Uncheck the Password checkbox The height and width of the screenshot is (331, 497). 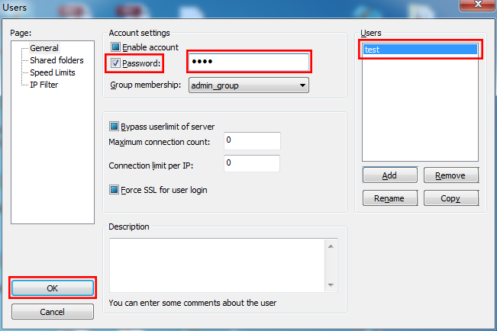(116, 63)
